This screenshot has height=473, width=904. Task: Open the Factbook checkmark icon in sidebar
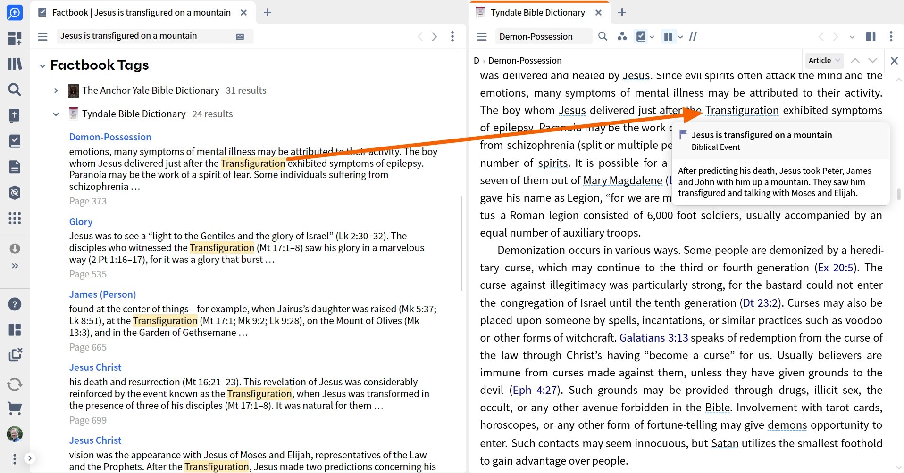15,141
